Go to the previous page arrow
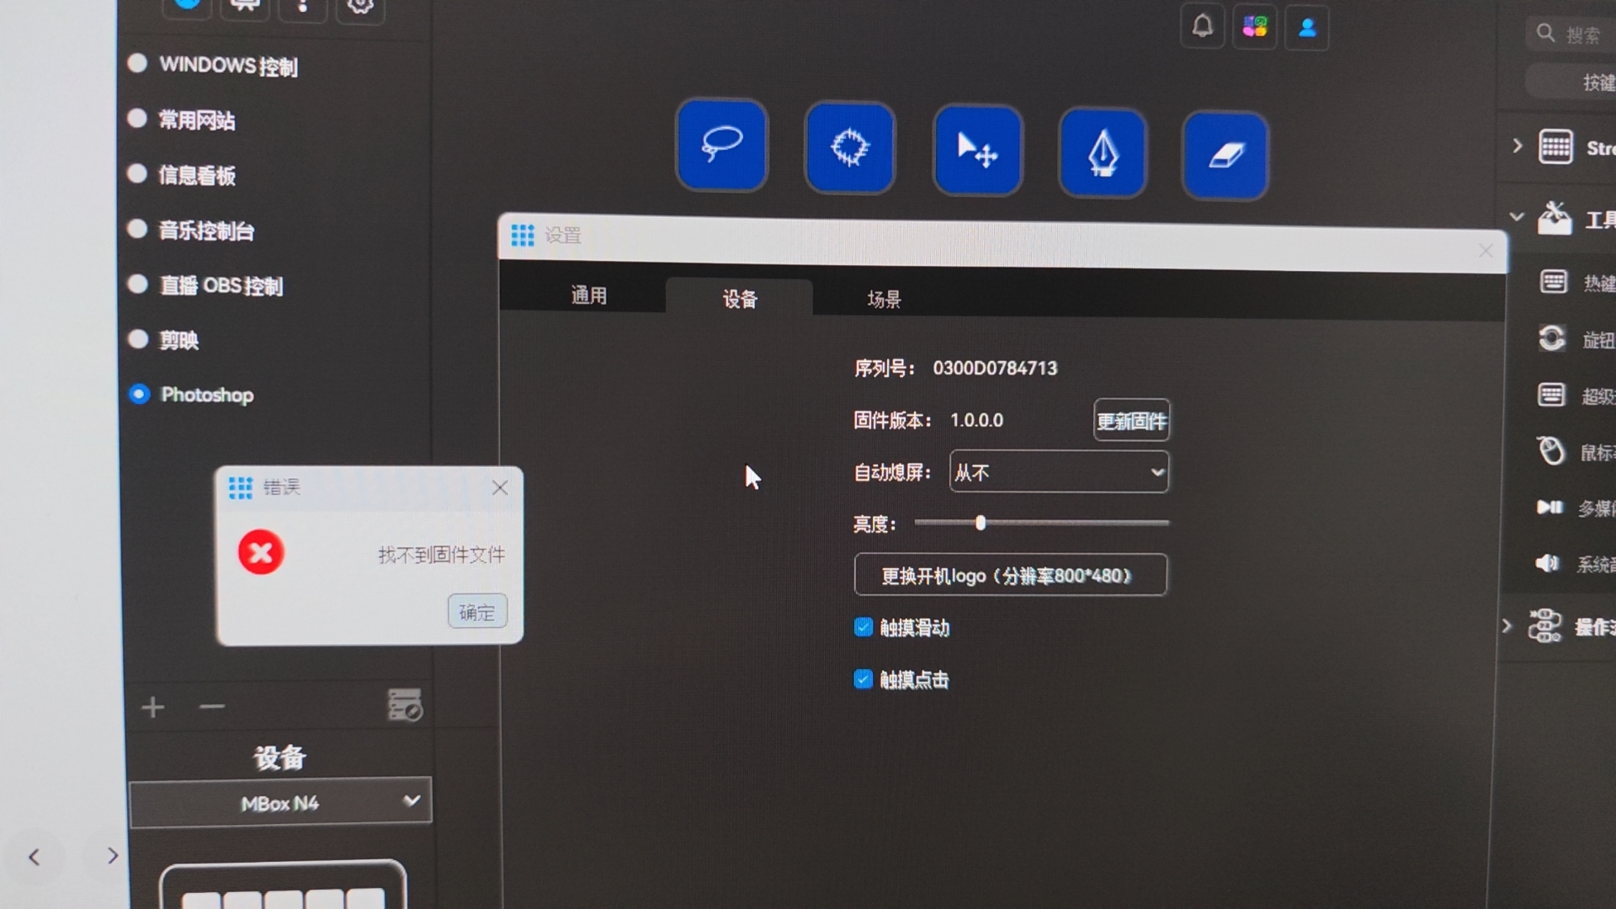Viewport: 1616px width, 909px height. pyautogui.click(x=34, y=857)
